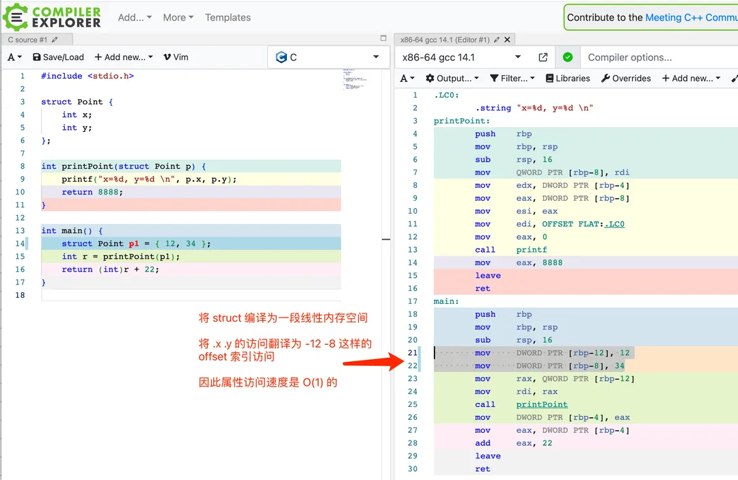
Task: Click Save/Load in the editor toolbar
Action: pyautogui.click(x=59, y=57)
